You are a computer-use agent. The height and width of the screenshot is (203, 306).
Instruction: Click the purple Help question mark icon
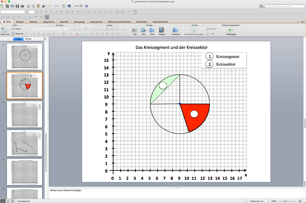[87, 6]
